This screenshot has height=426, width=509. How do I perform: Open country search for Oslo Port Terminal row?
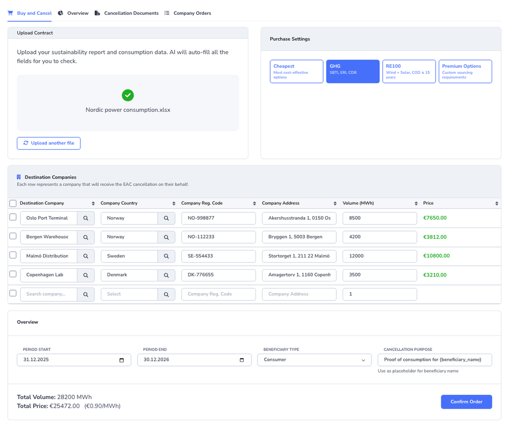click(x=166, y=218)
